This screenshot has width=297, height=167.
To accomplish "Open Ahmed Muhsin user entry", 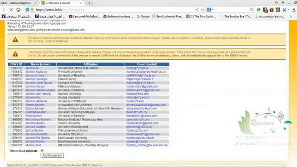I will tap(35, 105).
